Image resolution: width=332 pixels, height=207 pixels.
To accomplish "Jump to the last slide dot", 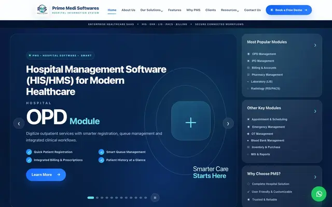I will pos(145,198).
